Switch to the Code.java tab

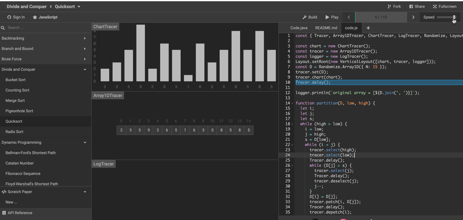299,28
